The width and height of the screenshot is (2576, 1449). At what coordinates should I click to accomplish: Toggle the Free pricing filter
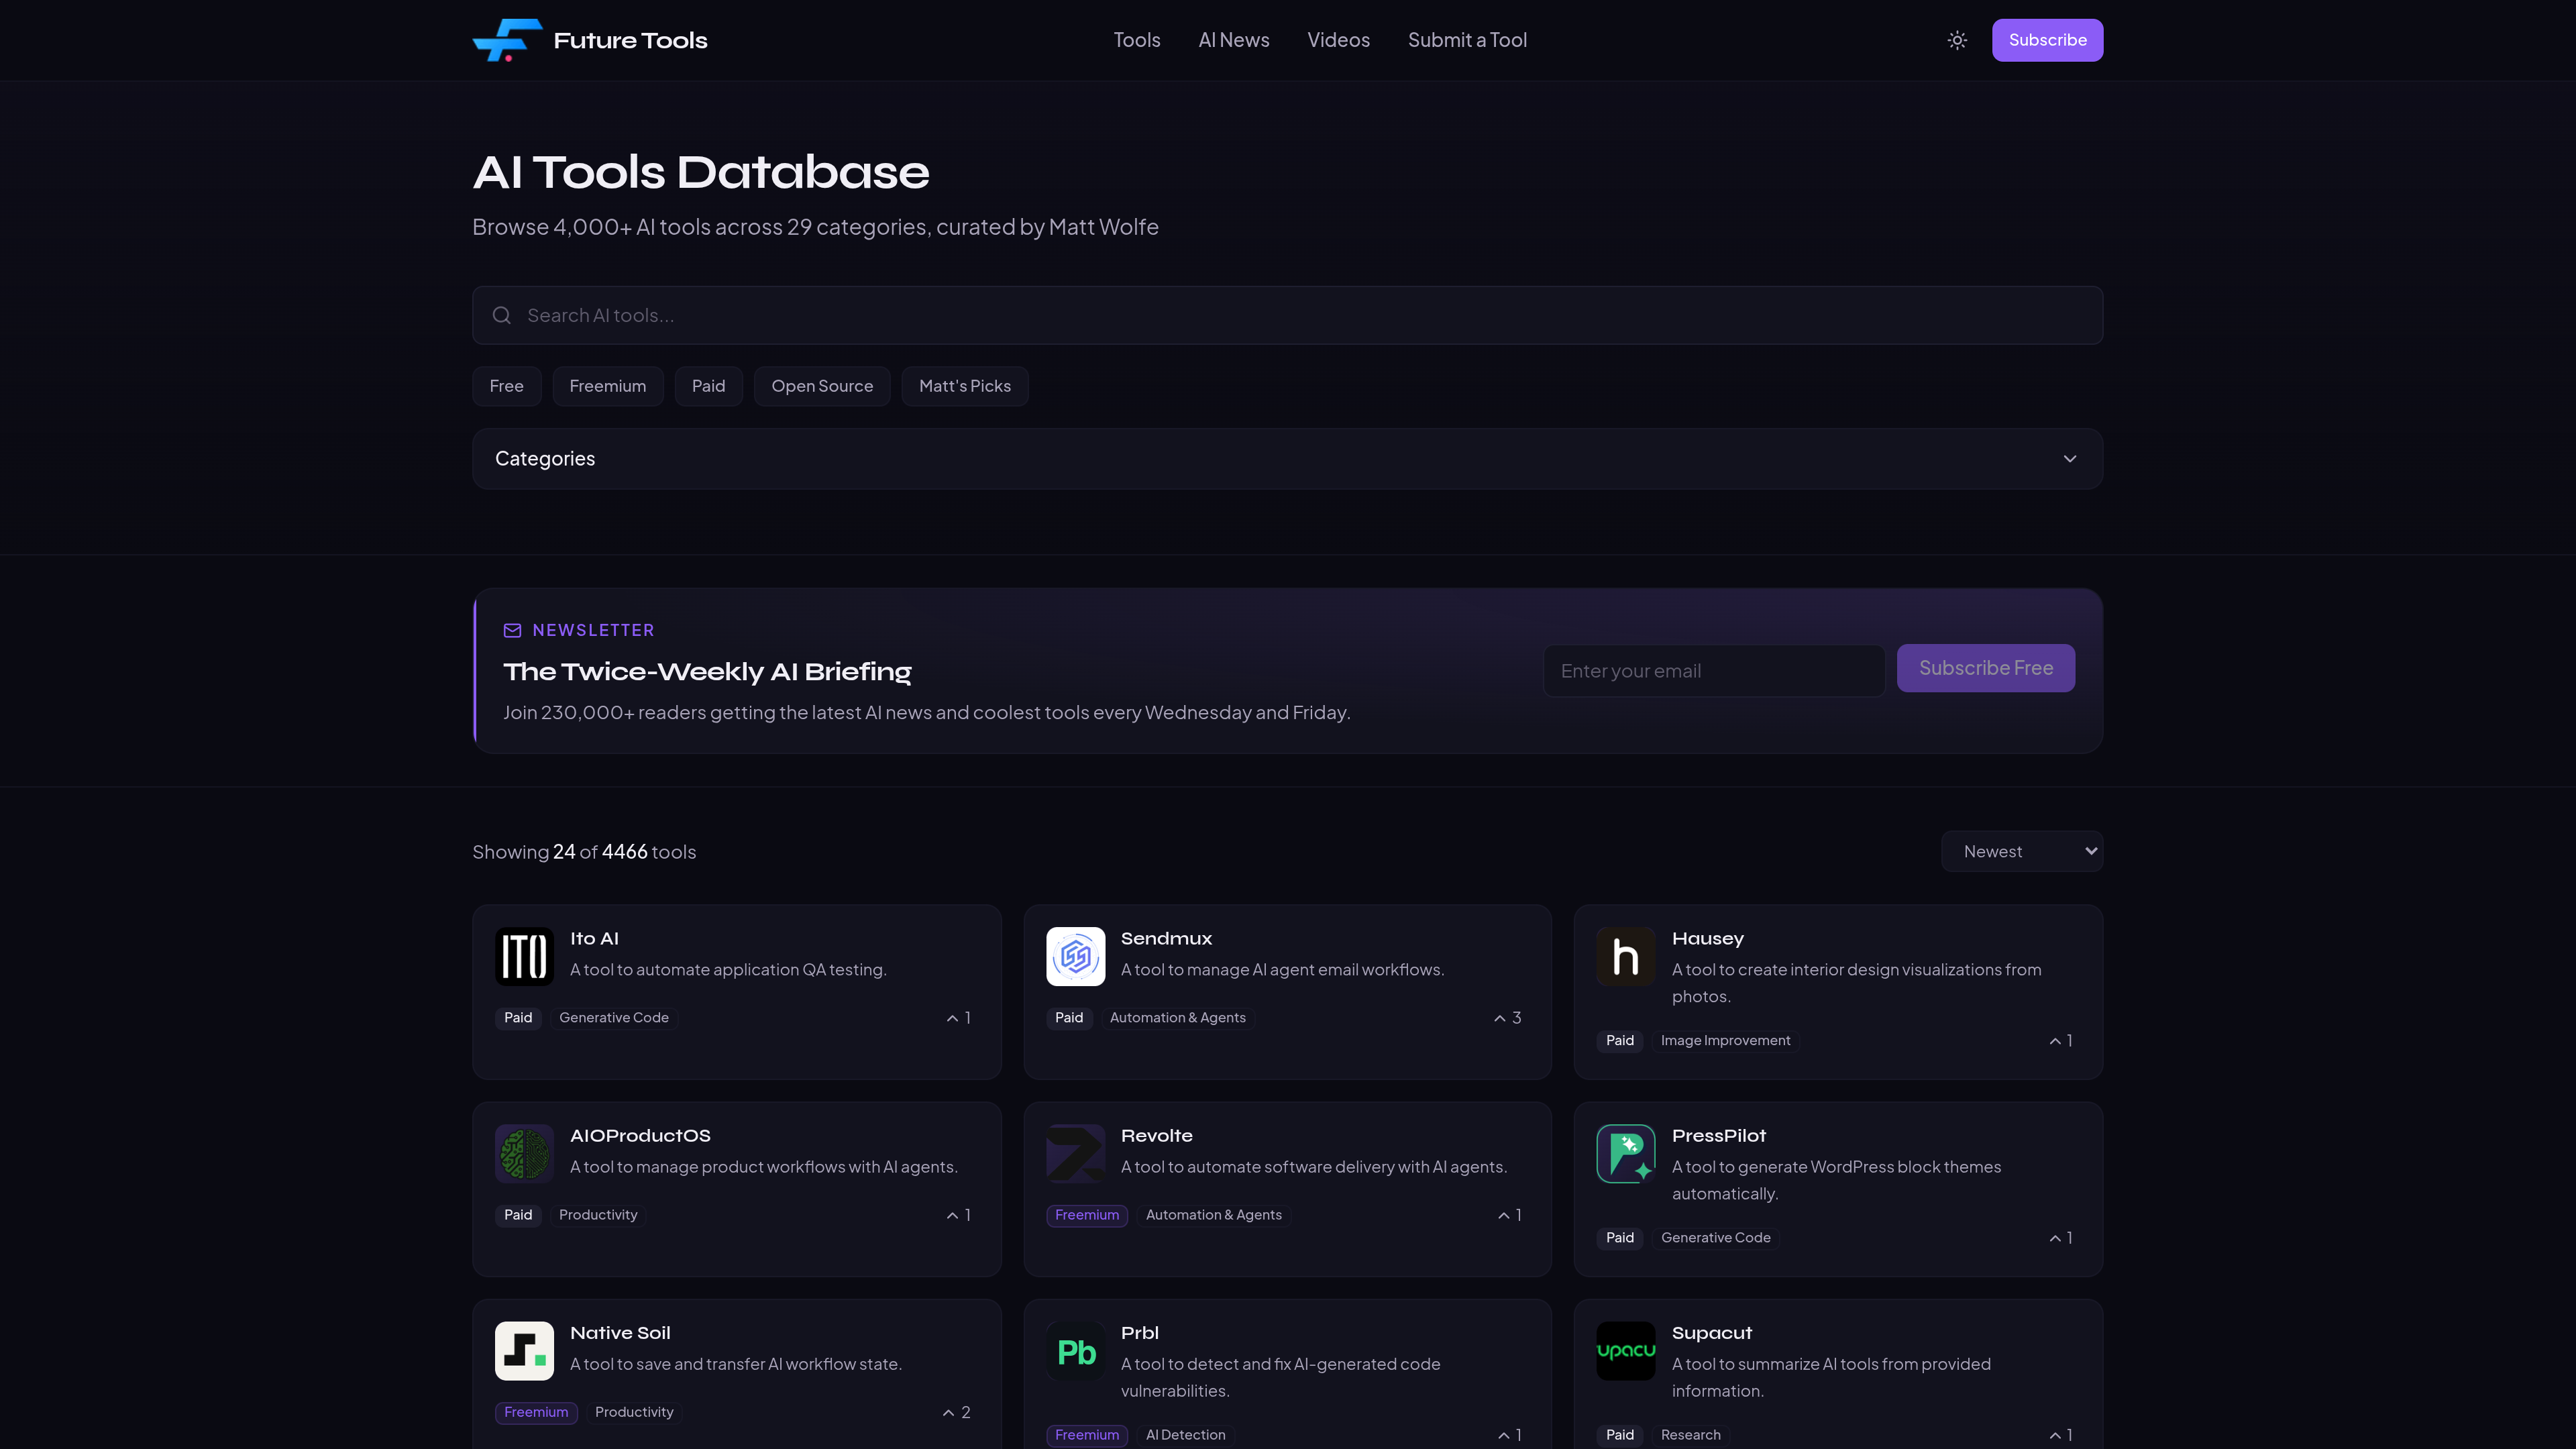pyautogui.click(x=507, y=386)
